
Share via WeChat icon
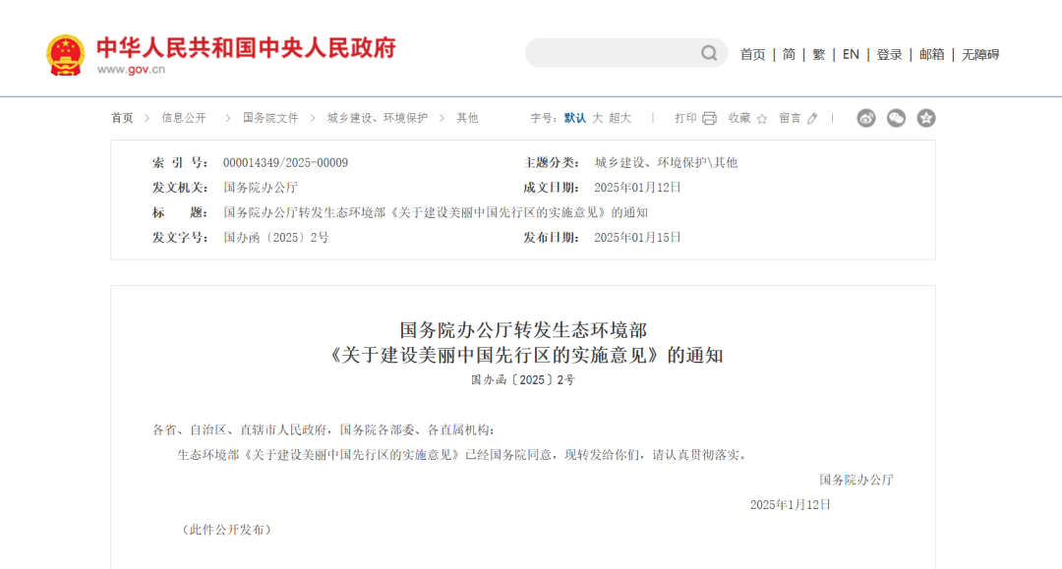[896, 118]
